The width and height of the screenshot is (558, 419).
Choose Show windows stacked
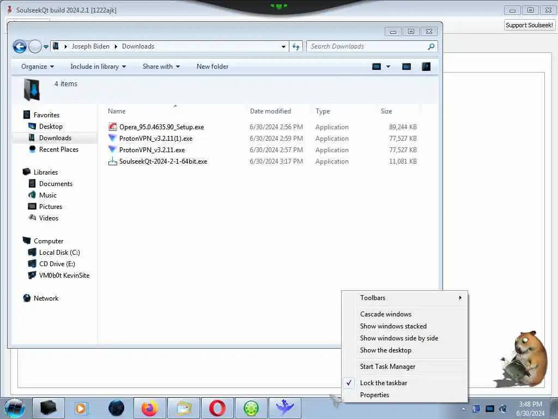[x=405, y=326]
